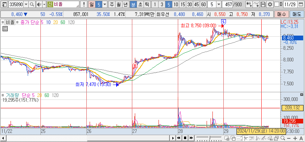Open chart settings via gear icon
Screen dimensions: 305x142
click(x=270, y=4)
